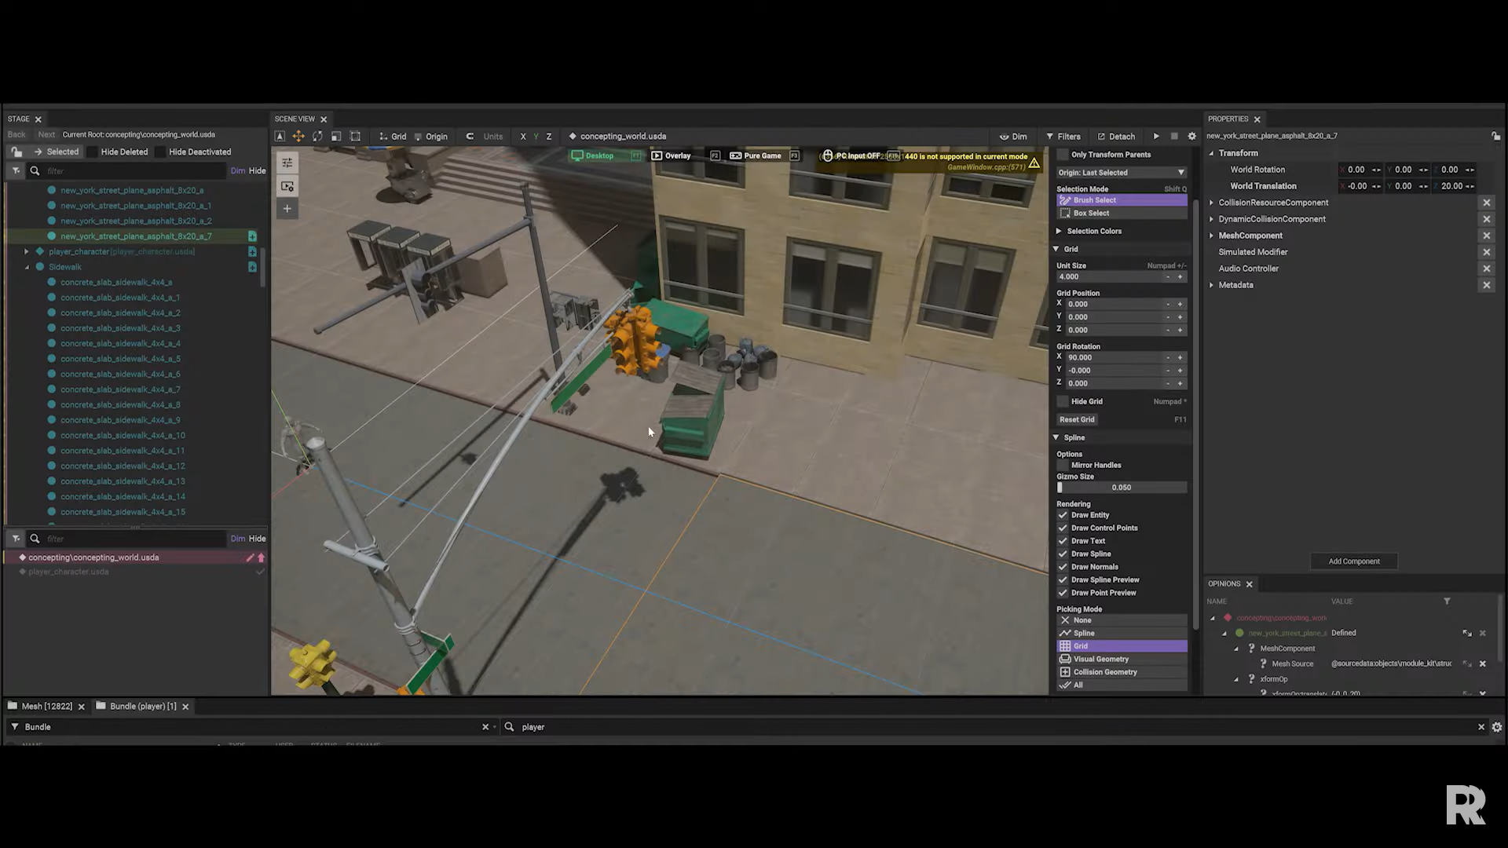Screen dimensions: 1508x848
Task: Click the pencil icon on concepting_world.usda layer
Action: (x=250, y=557)
